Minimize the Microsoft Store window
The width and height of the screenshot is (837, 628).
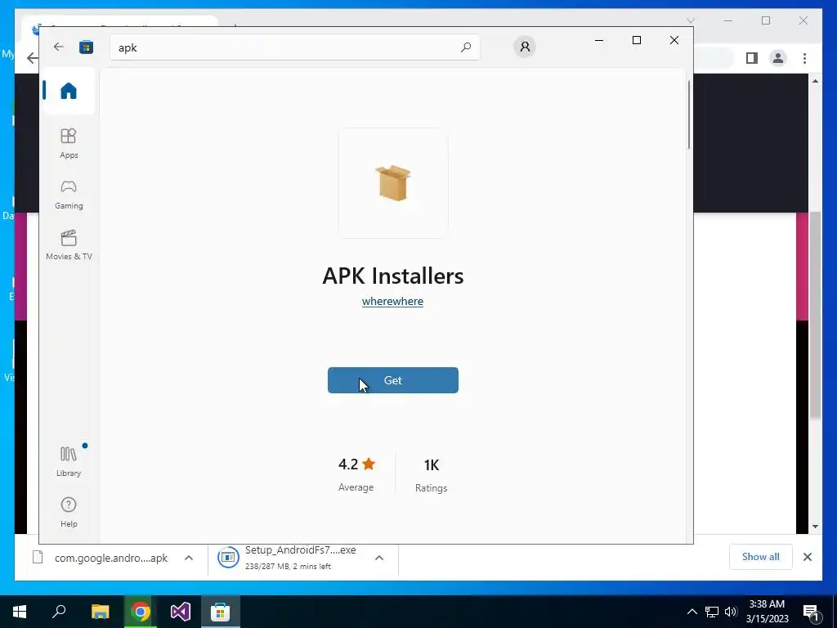click(x=599, y=41)
